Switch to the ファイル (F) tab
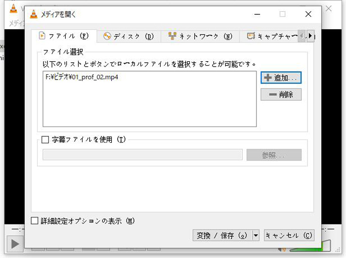 [64, 36]
